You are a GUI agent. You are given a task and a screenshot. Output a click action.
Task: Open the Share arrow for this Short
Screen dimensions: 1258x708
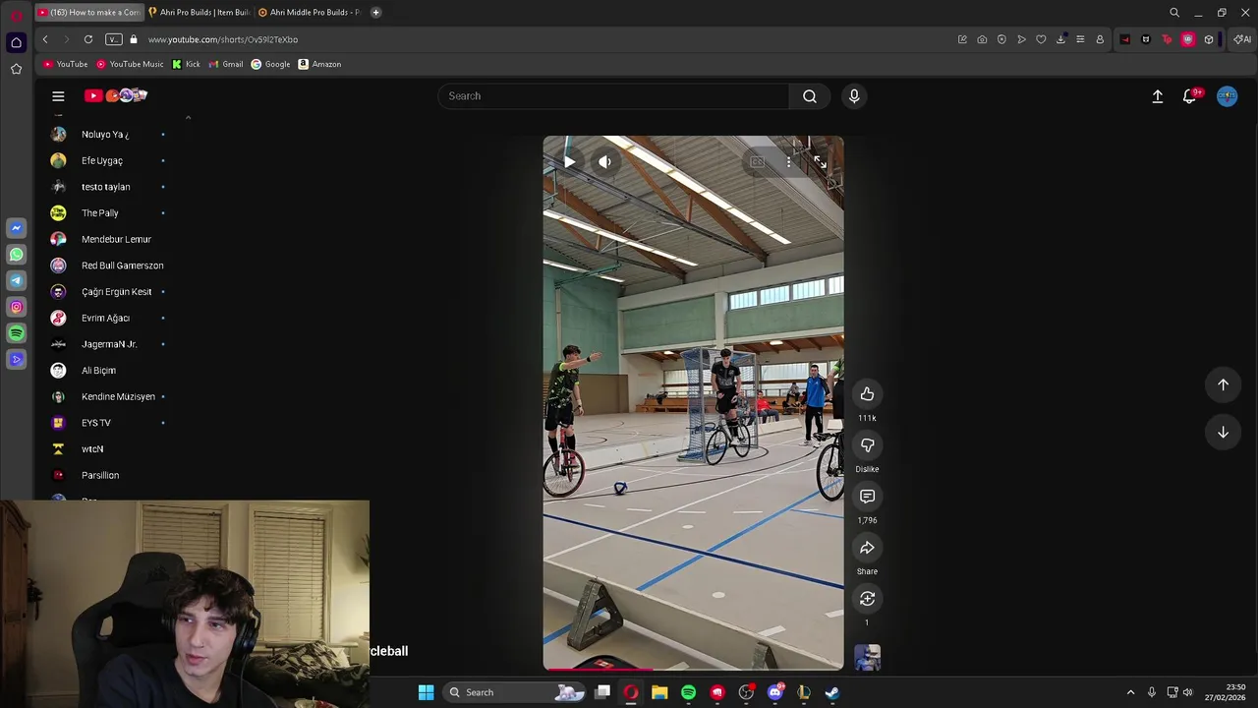(867, 548)
